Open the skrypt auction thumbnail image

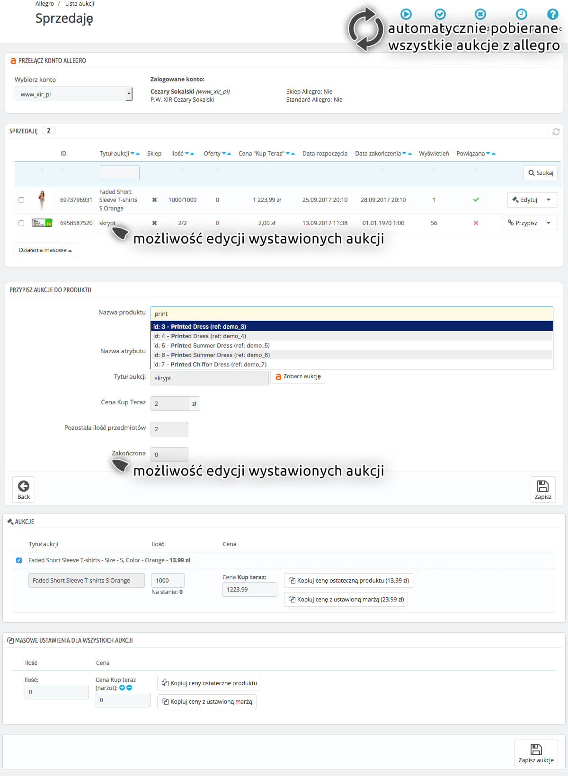pos(42,223)
